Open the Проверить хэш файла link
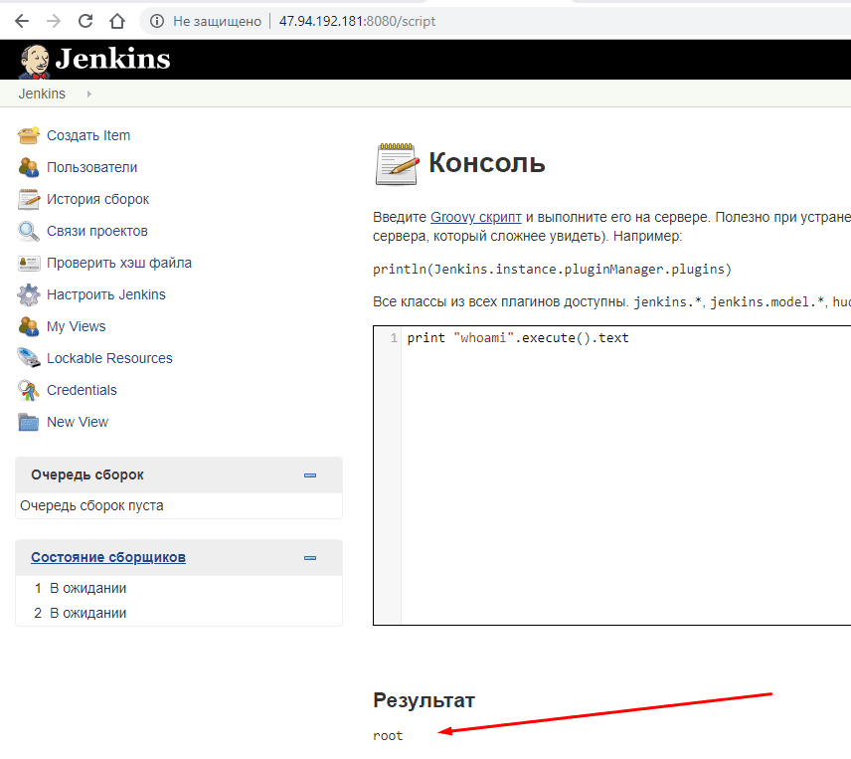Screen dimensions: 851x759 click(119, 263)
